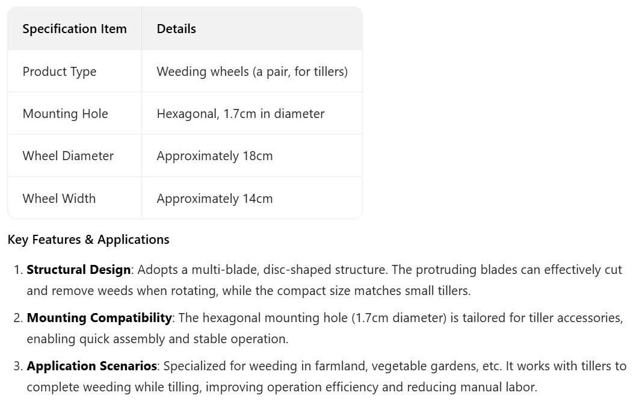Click the bold "Mounting Compatibility" label
The height and width of the screenshot is (410, 633).
[99, 317]
